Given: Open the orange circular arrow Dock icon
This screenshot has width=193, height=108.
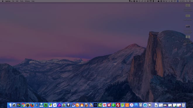Looking at the screenshot, I should [x=77, y=105].
